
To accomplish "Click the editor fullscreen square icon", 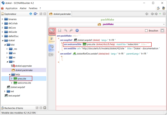I will [x=162, y=31].
